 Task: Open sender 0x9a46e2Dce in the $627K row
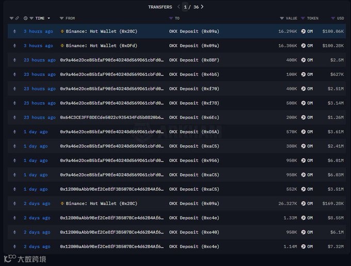point(111,74)
